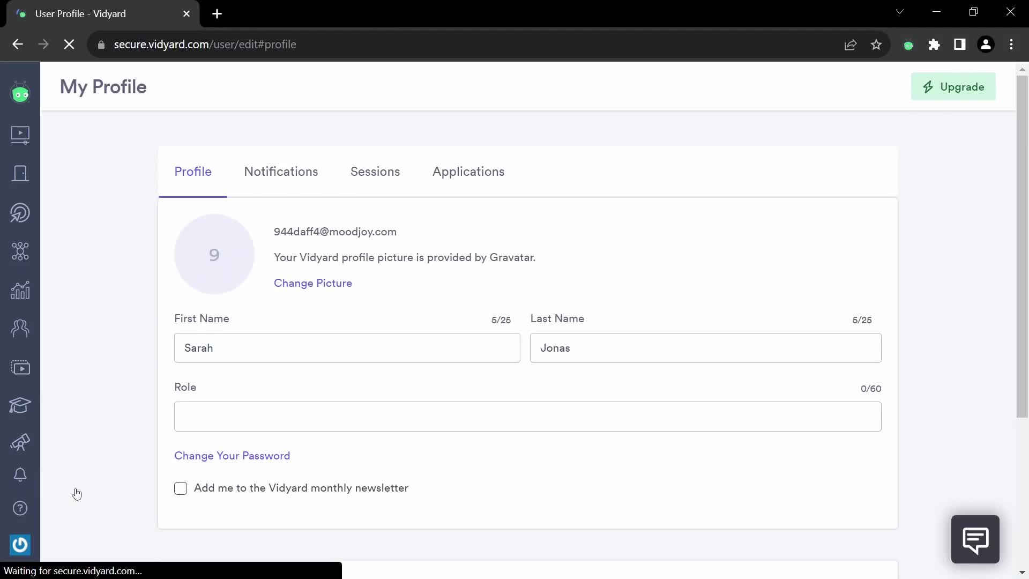The width and height of the screenshot is (1029, 579).
Task: Open the learning/courses icon
Action: (20, 404)
